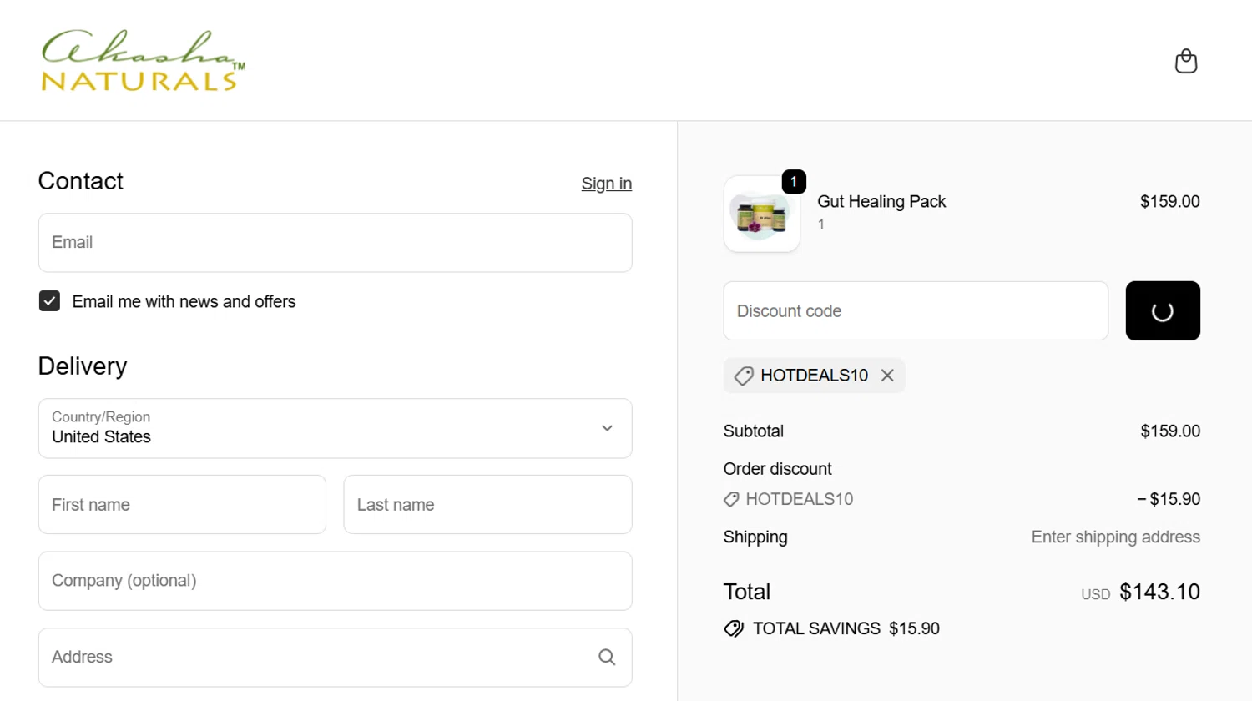Viewport: 1252px width, 701px height.
Task: Open the shopping bag cart icon
Action: click(x=1186, y=61)
